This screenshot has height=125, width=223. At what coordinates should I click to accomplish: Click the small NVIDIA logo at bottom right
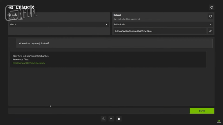coord(219,121)
